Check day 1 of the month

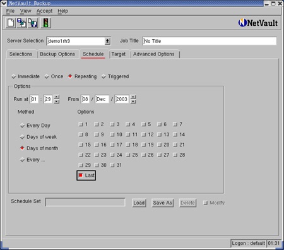(81, 124)
